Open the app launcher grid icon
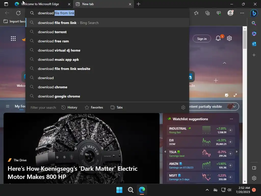The width and height of the screenshot is (261, 196). [13, 39]
